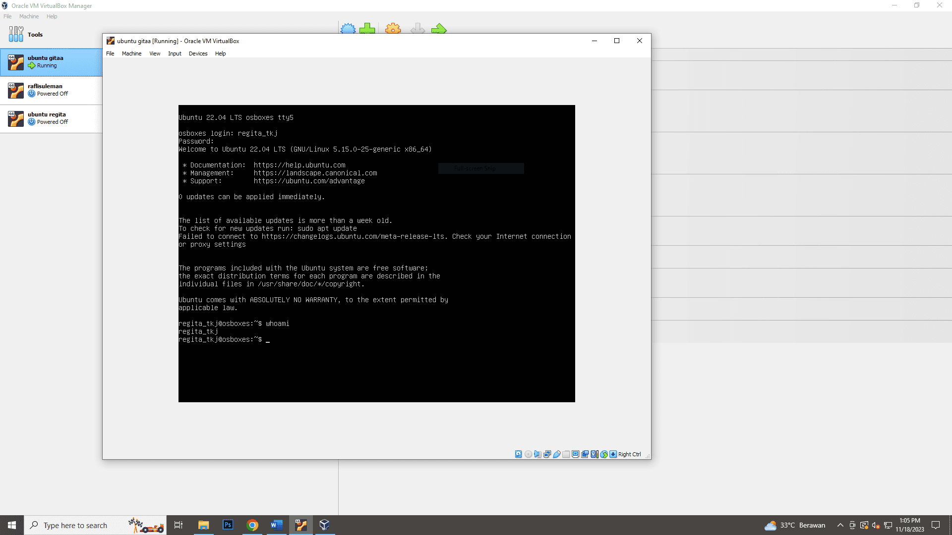Open the Windows Start menu
The width and height of the screenshot is (952, 535).
(x=12, y=525)
